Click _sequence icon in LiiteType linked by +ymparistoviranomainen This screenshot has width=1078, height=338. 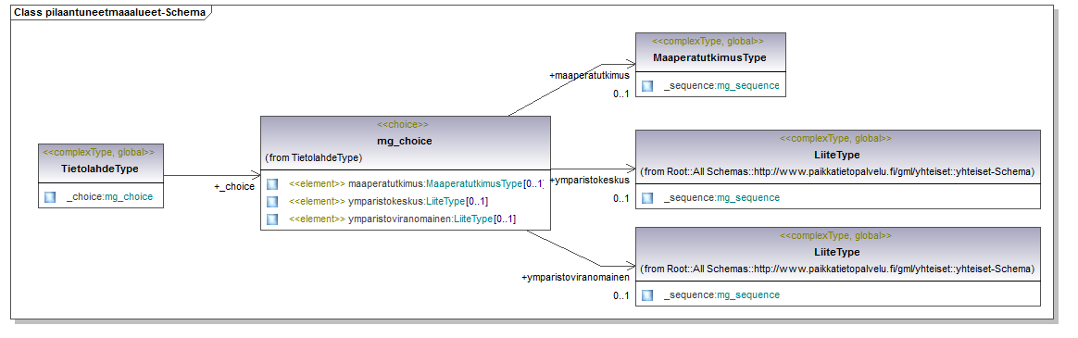pyautogui.click(x=647, y=294)
